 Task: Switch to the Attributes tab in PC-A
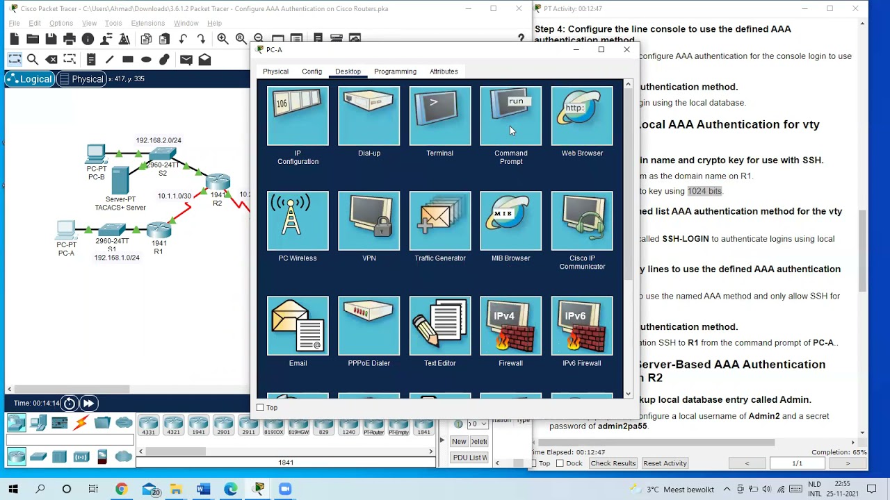[444, 72]
